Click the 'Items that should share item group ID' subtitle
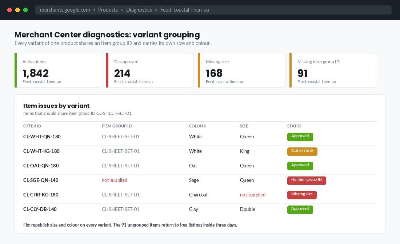Viewport: 400px width, 244px height. point(77,113)
